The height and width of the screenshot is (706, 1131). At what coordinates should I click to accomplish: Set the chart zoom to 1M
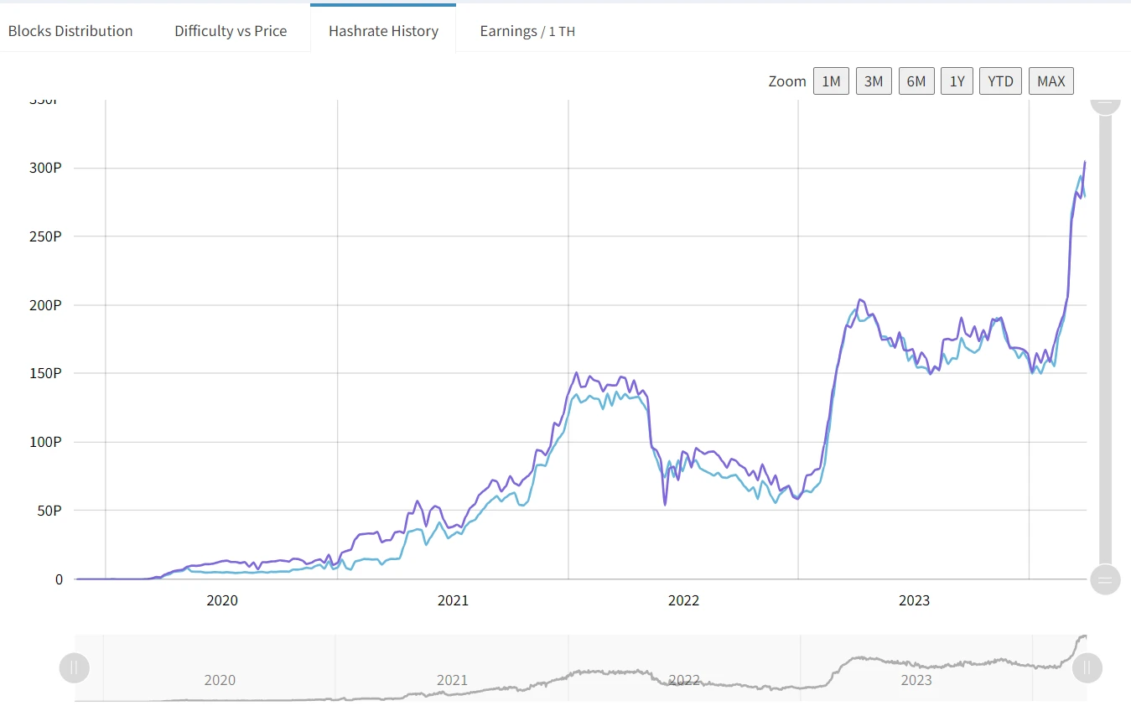pos(830,80)
